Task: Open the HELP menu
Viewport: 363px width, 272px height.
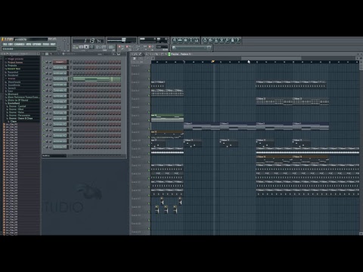Action: [x=53, y=44]
